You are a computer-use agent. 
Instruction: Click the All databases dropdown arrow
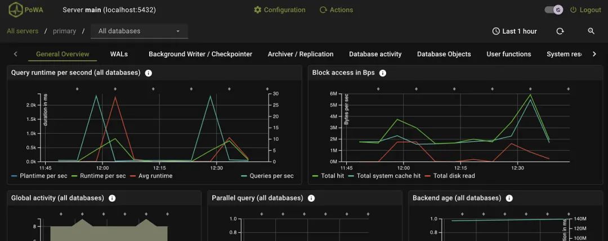pyautogui.click(x=178, y=31)
